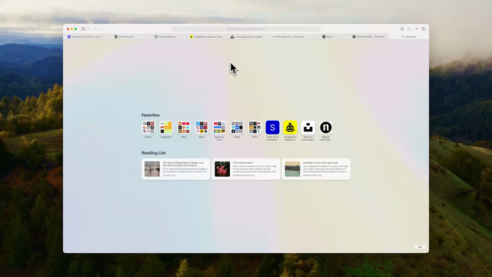Switch to the Kistefos Museum tab
The width and height of the screenshot is (492, 277).
pos(165,37)
